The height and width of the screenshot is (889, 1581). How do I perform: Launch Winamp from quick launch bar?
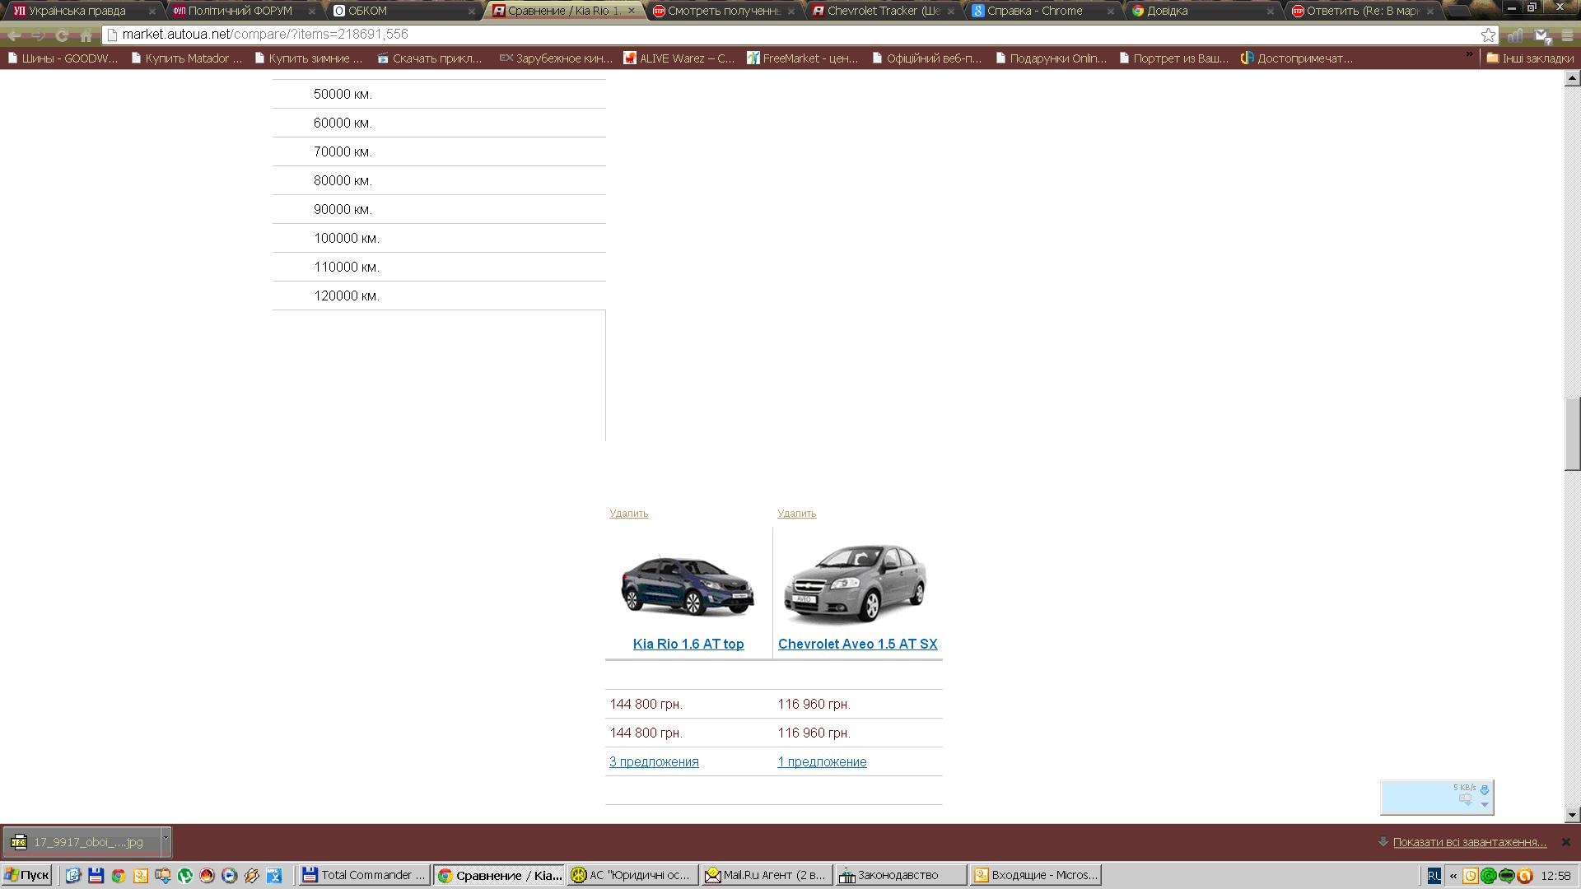(252, 875)
